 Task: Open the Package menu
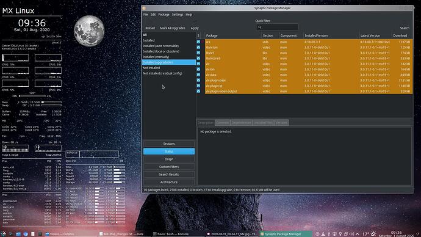164,15
